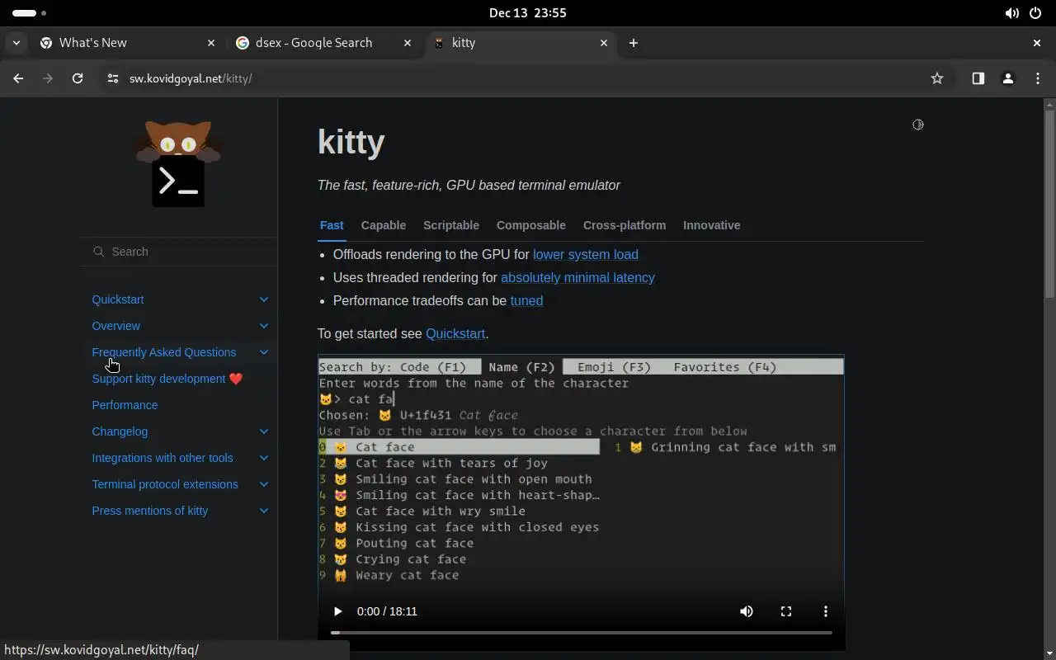Image resolution: width=1056 pixels, height=660 pixels.
Task: Close the dsex Google Search tab
Action: point(408,43)
